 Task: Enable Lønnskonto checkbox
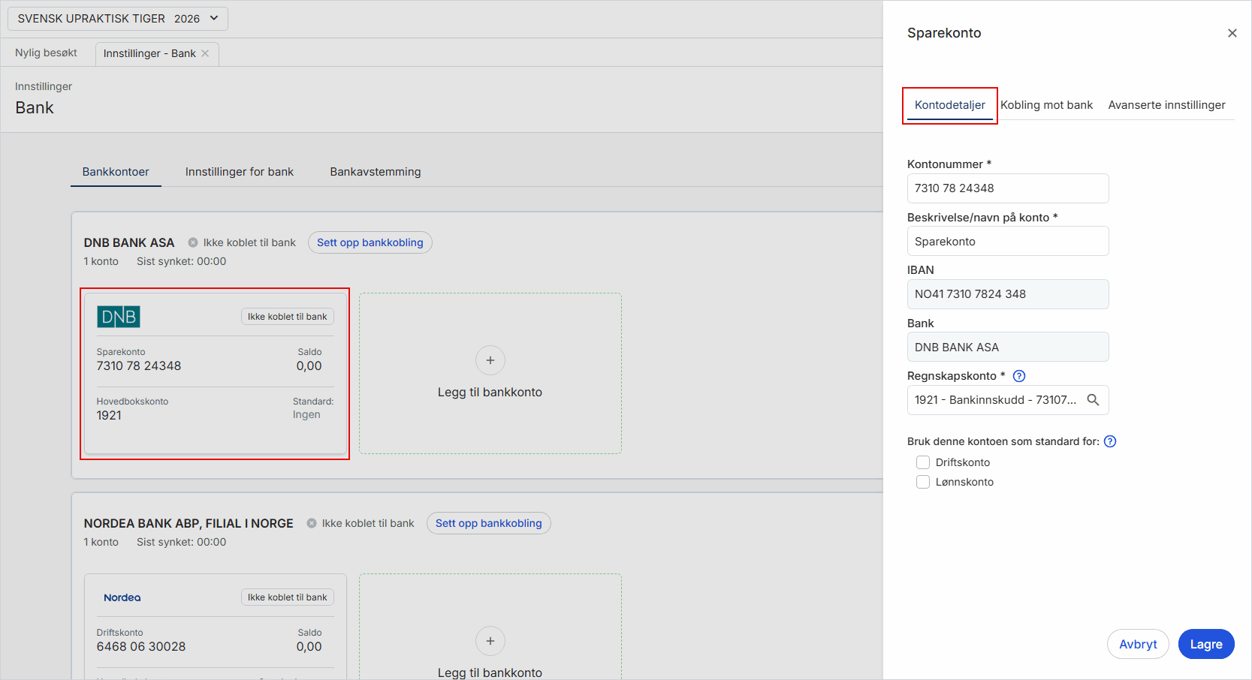[923, 482]
